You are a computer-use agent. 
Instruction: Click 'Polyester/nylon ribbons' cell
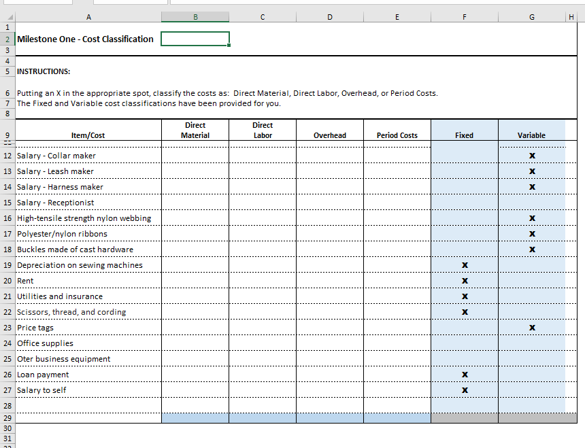pos(88,234)
